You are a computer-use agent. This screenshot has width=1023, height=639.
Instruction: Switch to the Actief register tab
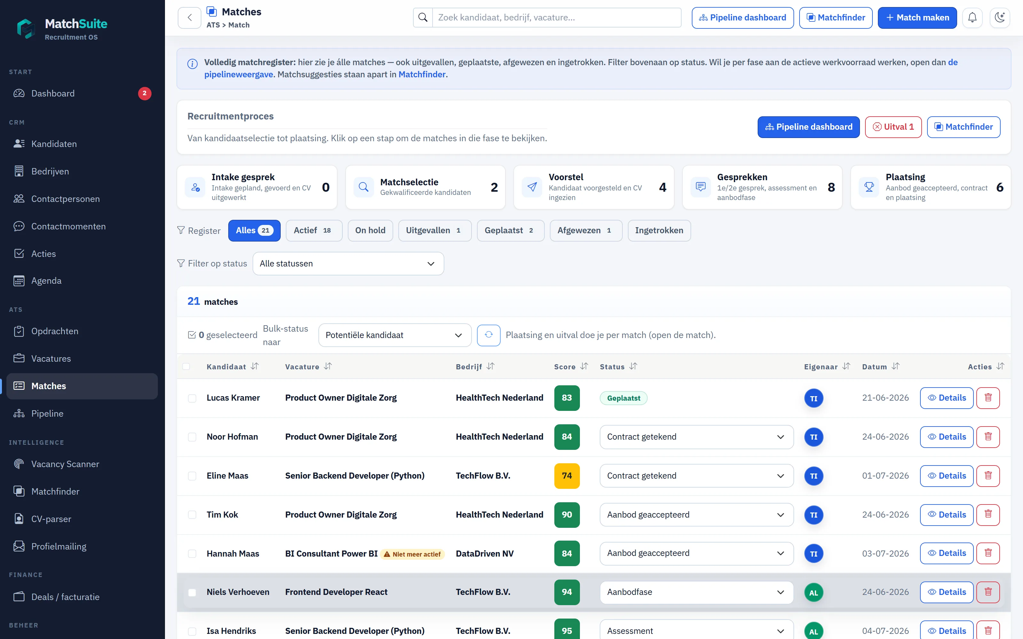click(314, 231)
